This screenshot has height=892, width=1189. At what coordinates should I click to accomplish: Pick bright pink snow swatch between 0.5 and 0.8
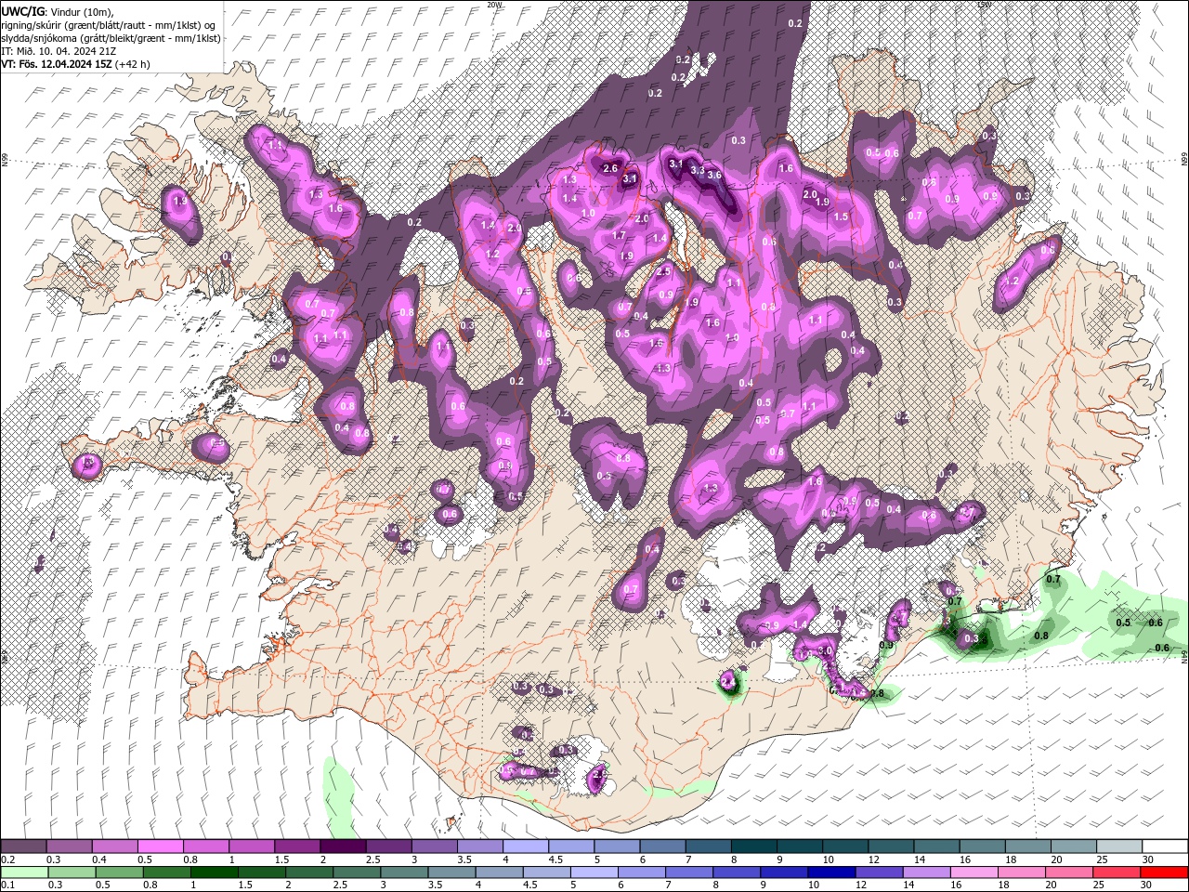click(160, 846)
